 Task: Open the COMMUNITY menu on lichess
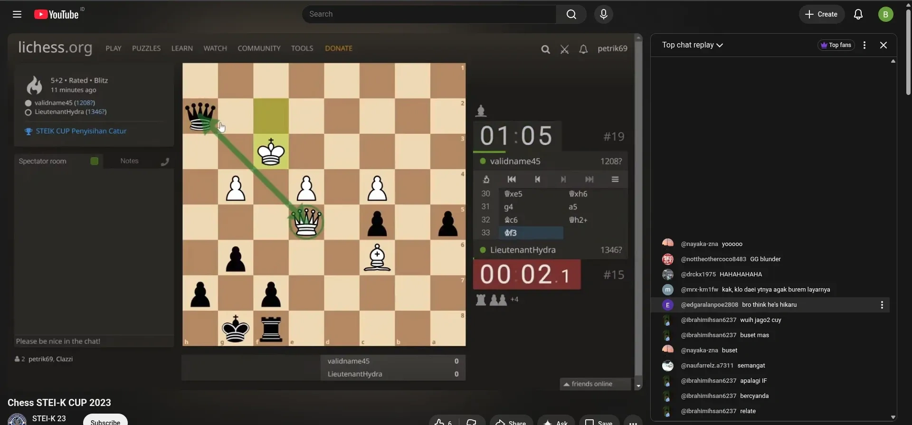click(x=259, y=48)
